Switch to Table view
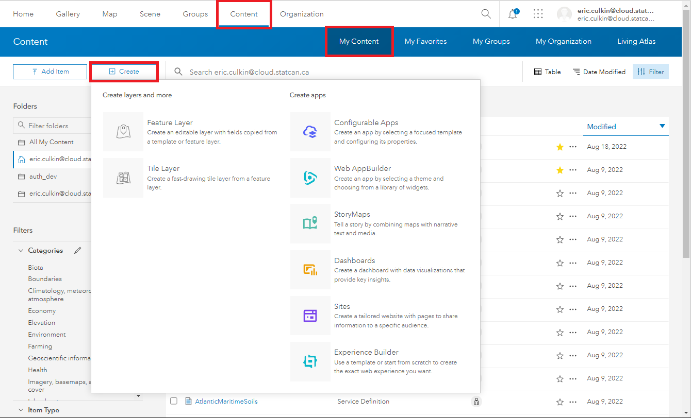Screen dimensions: 691x418 pos(547,72)
